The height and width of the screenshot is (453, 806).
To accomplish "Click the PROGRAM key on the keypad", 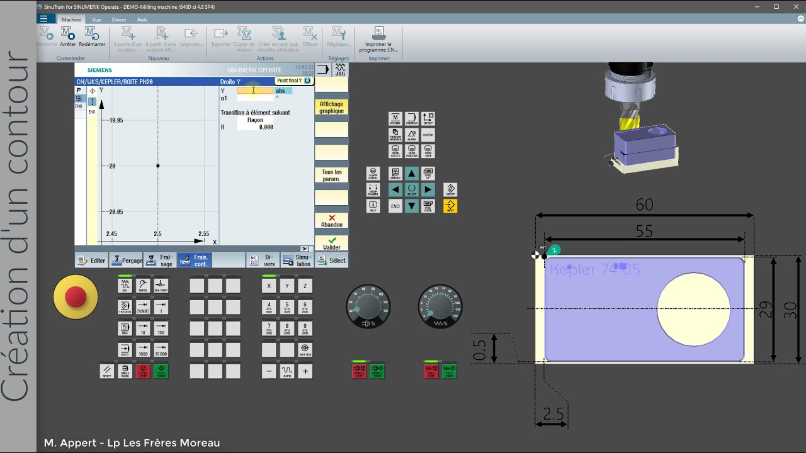I will coord(412,118).
